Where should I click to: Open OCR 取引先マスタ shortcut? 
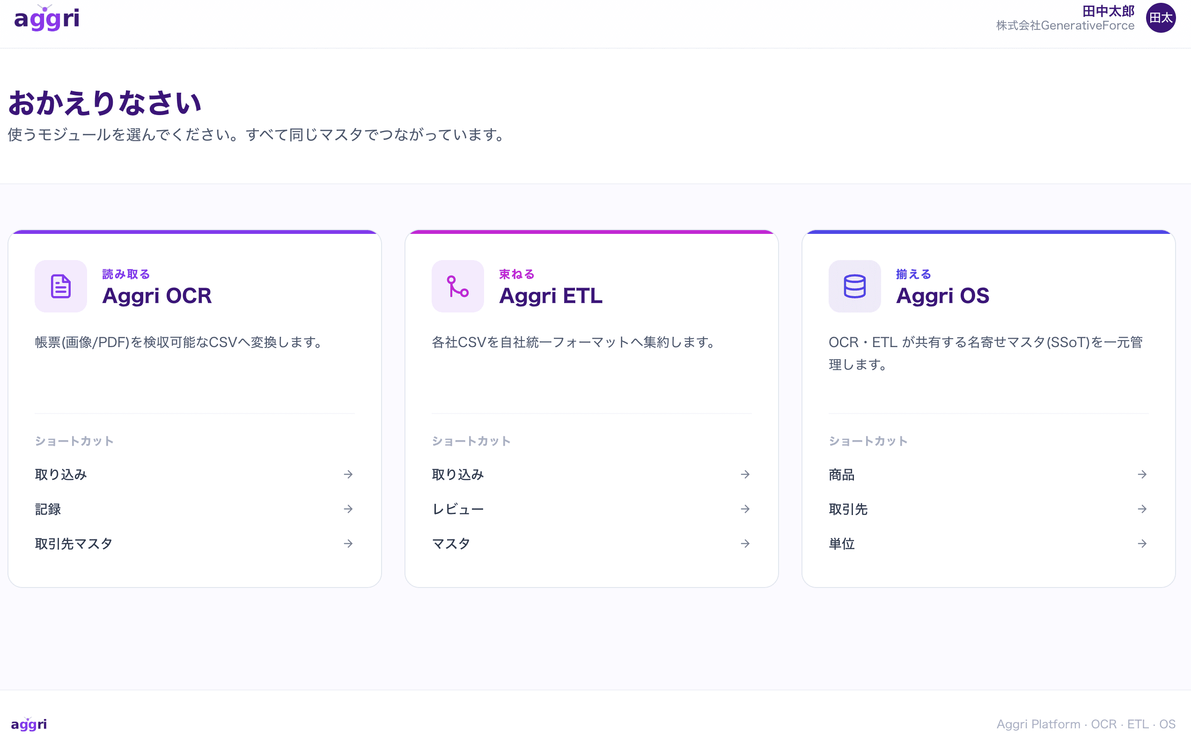[194, 544]
